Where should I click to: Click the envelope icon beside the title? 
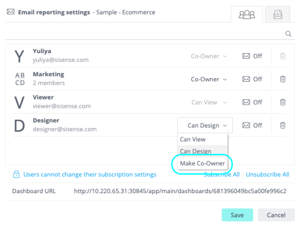10,12
